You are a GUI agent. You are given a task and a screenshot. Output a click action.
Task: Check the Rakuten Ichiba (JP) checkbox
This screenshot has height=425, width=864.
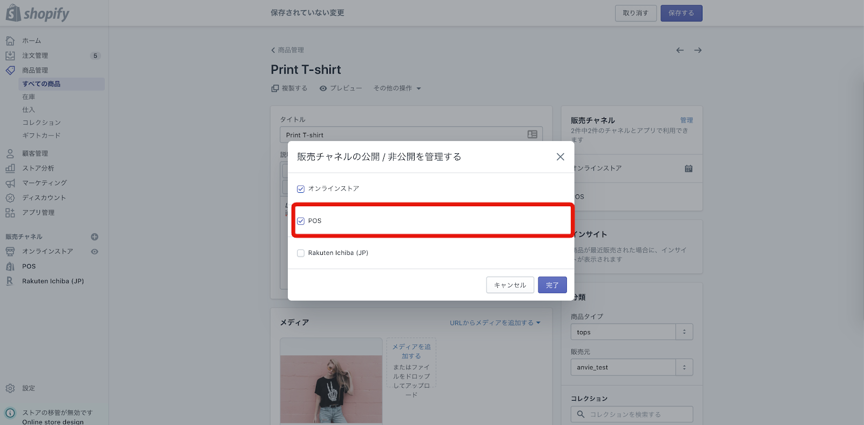point(301,253)
